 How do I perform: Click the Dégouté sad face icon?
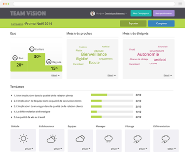click(49, 62)
